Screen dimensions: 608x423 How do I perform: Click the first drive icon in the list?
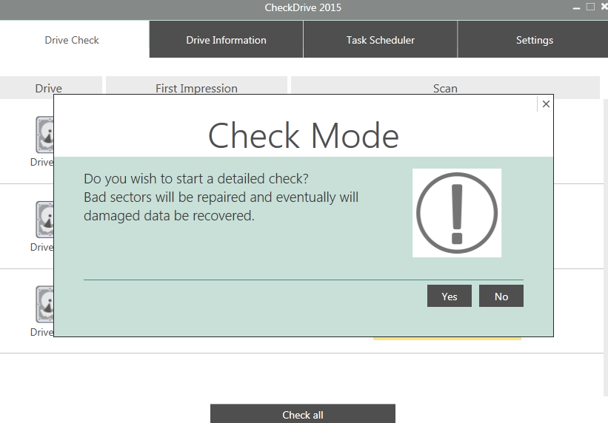44,135
